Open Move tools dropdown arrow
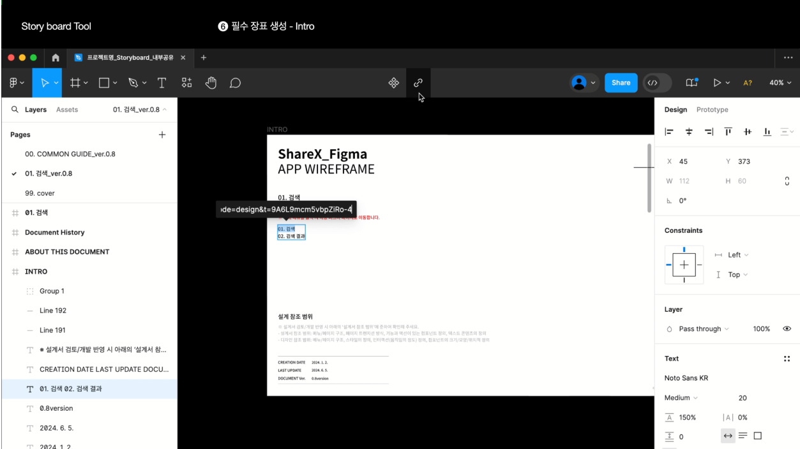Screen dimensions: 800x449 pos(56,83)
